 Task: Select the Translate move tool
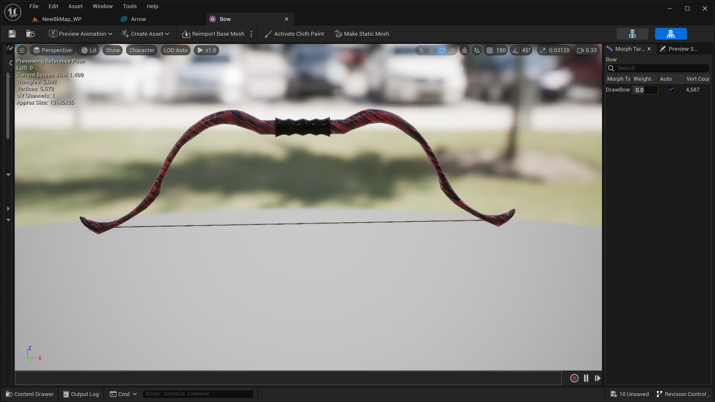431,50
